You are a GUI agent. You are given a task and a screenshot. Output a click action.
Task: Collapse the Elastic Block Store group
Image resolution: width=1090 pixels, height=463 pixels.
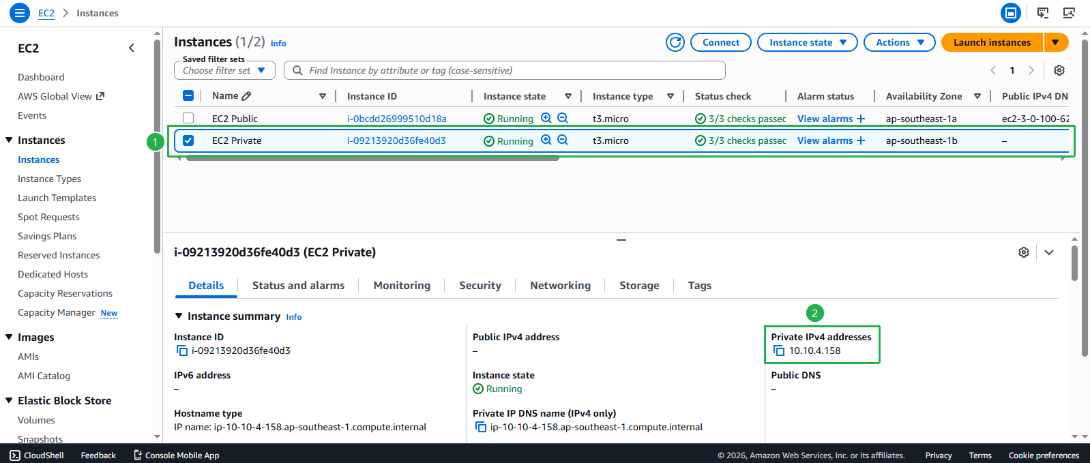(x=9, y=400)
